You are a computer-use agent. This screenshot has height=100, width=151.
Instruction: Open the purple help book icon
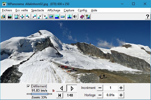pyautogui.click(x=82, y=17)
